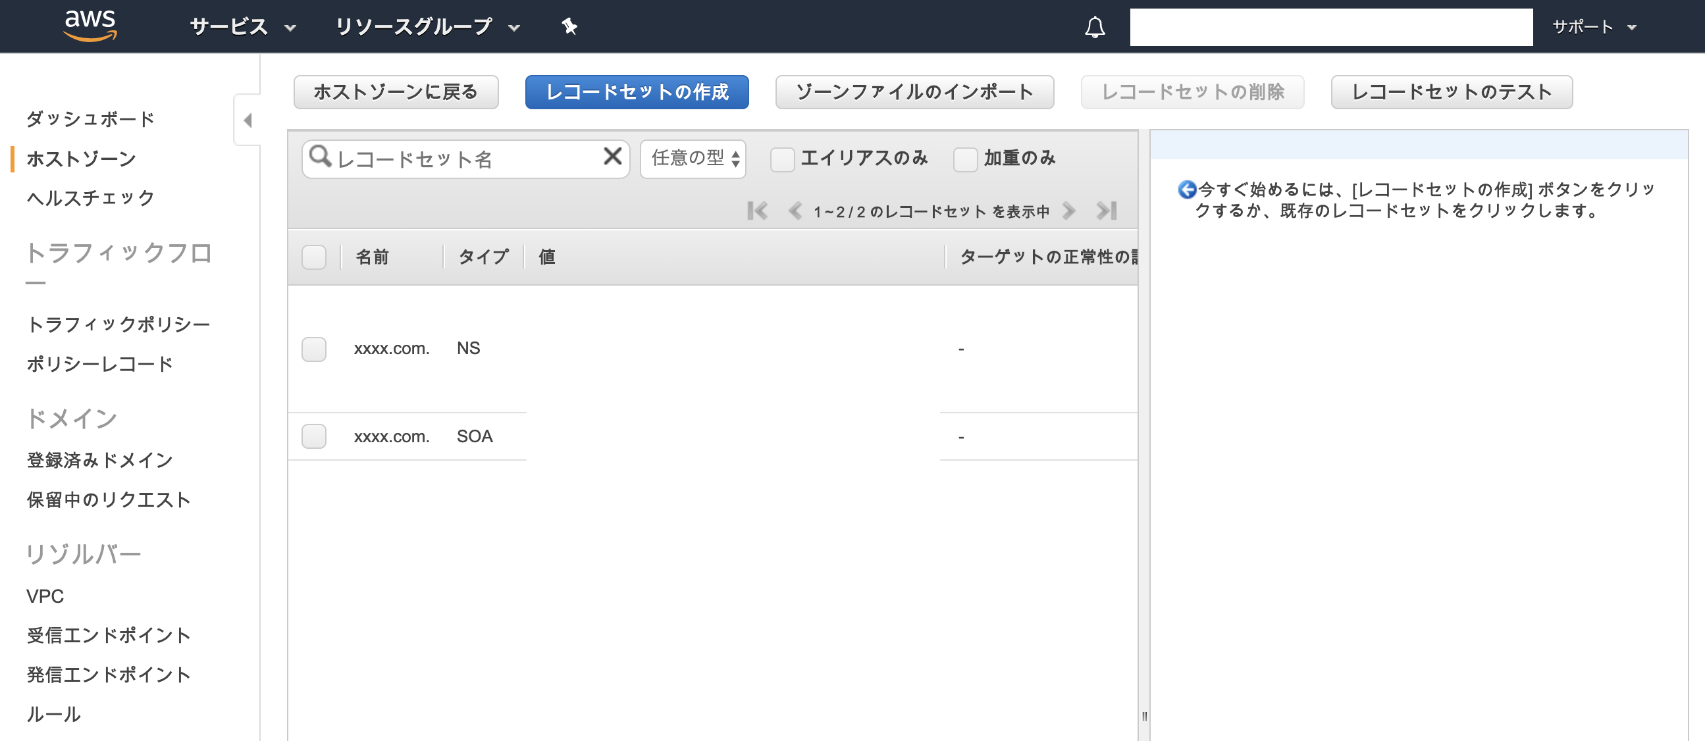Open the notifications bell
Viewport: 1705px width, 741px height.
click(x=1095, y=26)
